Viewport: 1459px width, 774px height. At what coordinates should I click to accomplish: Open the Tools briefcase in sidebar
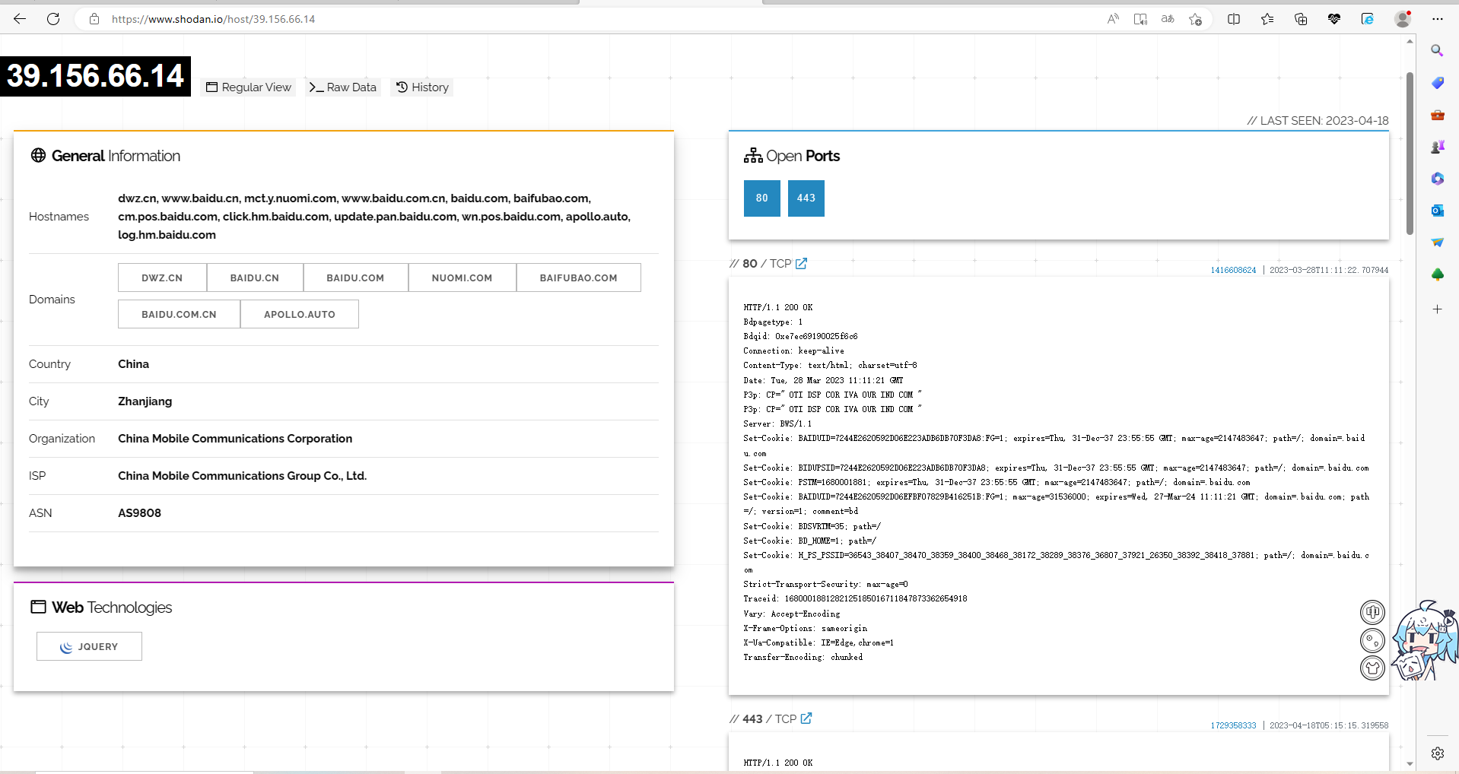tap(1437, 115)
